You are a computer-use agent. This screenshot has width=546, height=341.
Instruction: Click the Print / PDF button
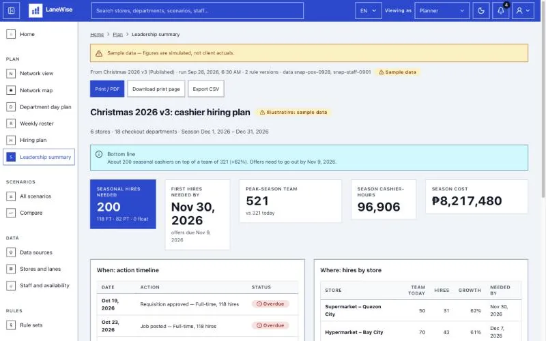click(107, 89)
